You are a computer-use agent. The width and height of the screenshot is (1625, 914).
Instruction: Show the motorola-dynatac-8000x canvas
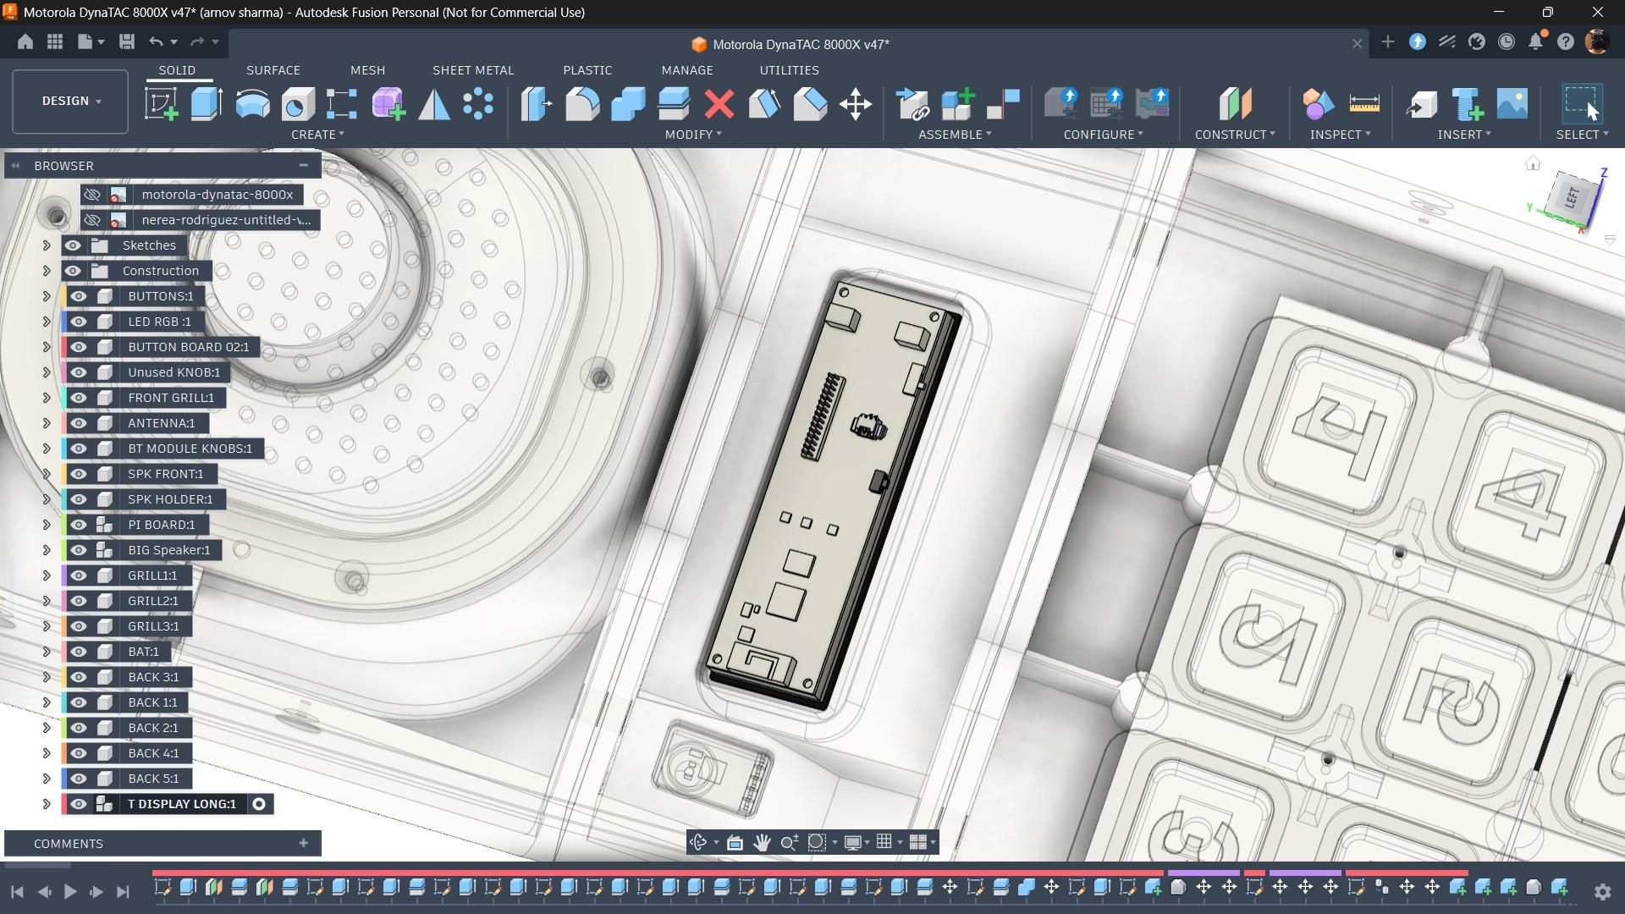[92, 195]
